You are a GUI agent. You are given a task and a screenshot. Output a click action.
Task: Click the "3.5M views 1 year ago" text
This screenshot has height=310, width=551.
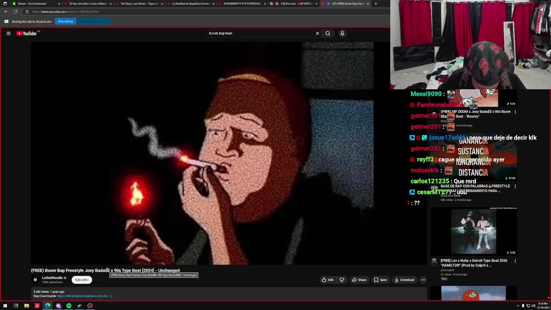[x=49, y=291]
